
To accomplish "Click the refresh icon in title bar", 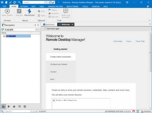I will coord(14,2).
